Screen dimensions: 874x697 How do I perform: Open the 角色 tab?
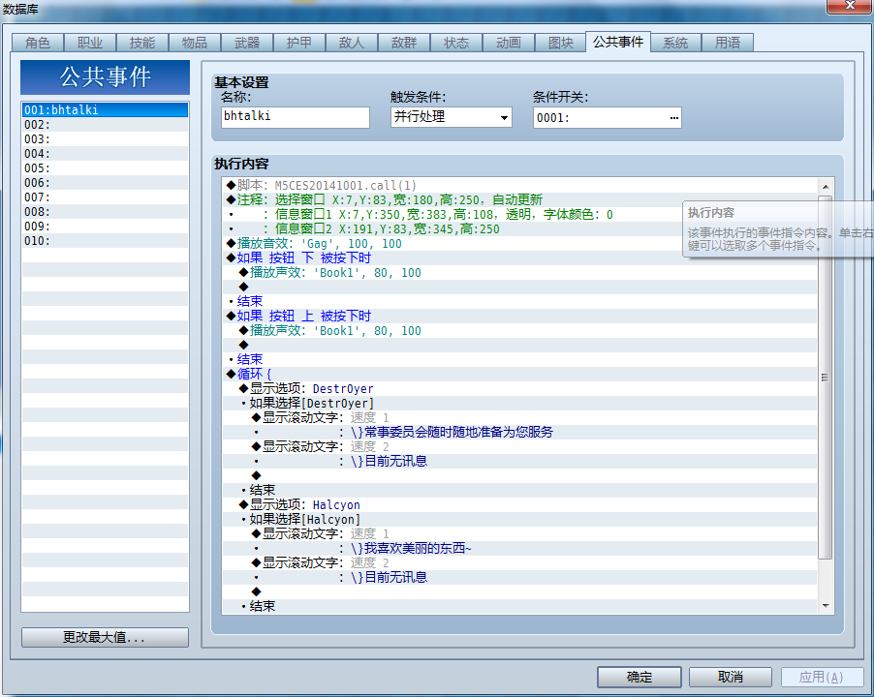38,43
